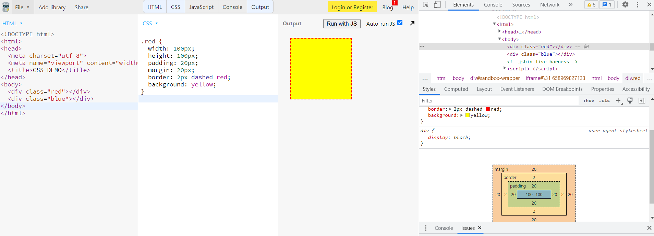654x236 pixels.
Task: Click the styles Filter input field
Action: pos(499,100)
